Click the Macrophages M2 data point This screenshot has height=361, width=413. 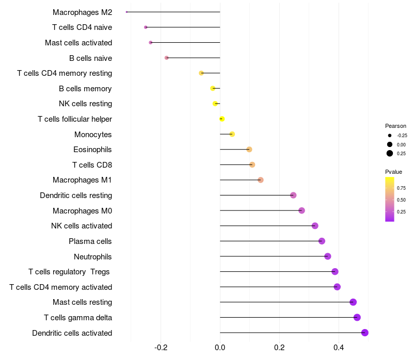126,12
